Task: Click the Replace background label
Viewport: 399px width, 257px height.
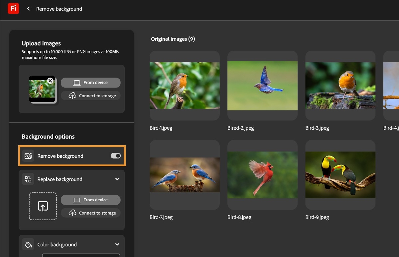Action: tap(60, 179)
